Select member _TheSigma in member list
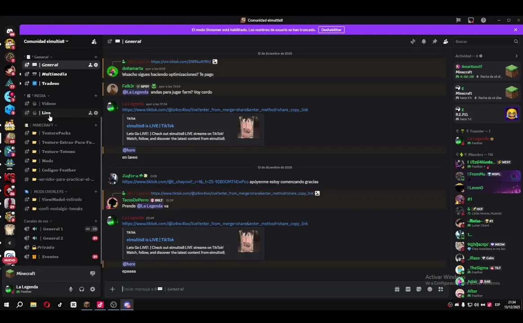Screen dimensions: 523x323 click(x=487, y=270)
